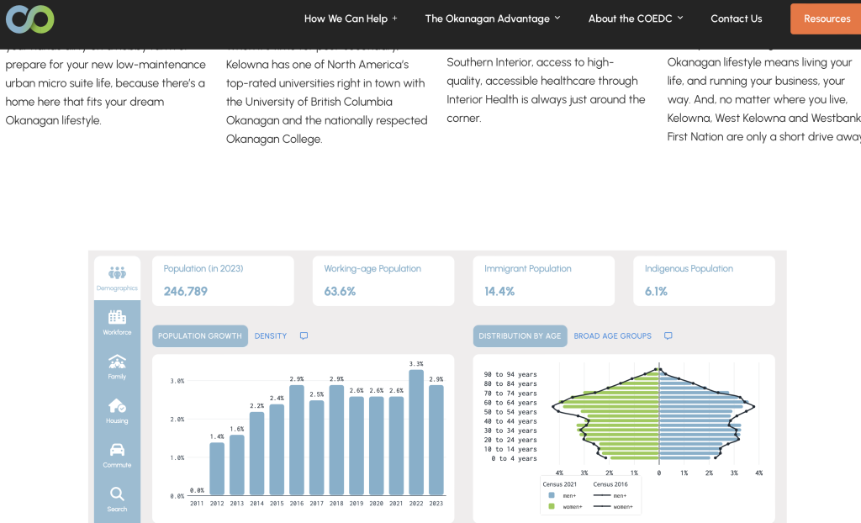861x523 pixels.
Task: Click the comment icon beside Broad Age Groups
Action: click(x=668, y=335)
